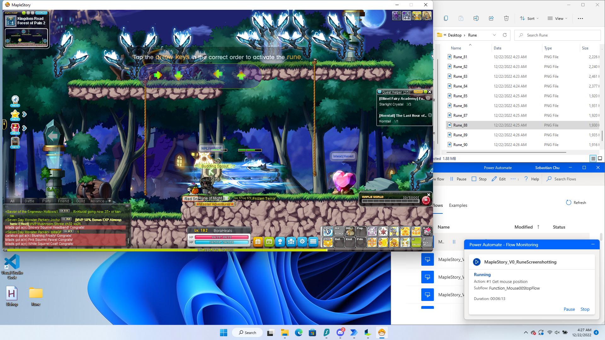Click the H WHISPER quickslot
Image resolution: width=605 pixels, height=340 pixels.
[416, 242]
